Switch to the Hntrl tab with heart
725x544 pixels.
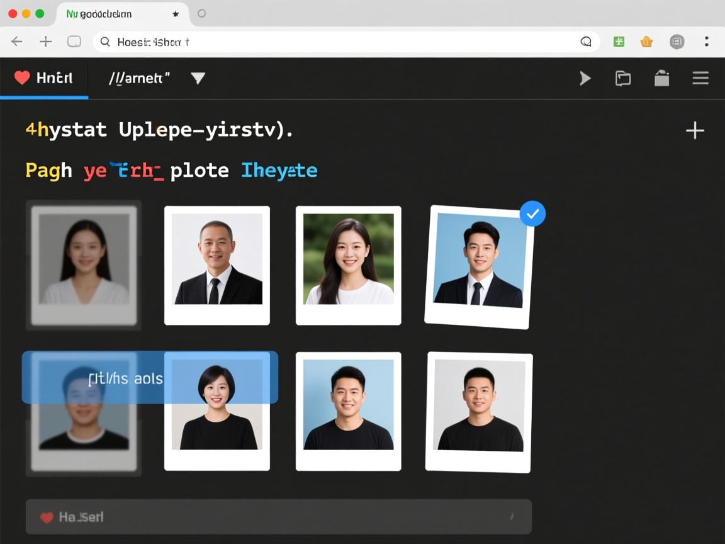(44, 78)
